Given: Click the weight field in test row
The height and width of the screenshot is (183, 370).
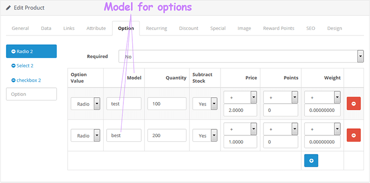Looking at the screenshot, I should [322, 110].
